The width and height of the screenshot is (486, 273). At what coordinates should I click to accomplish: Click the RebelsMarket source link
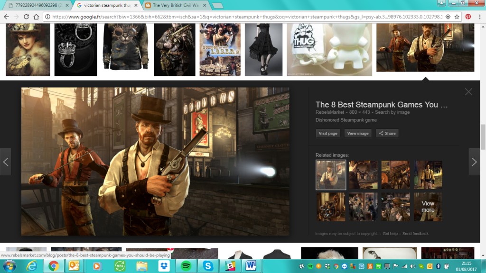(330, 112)
